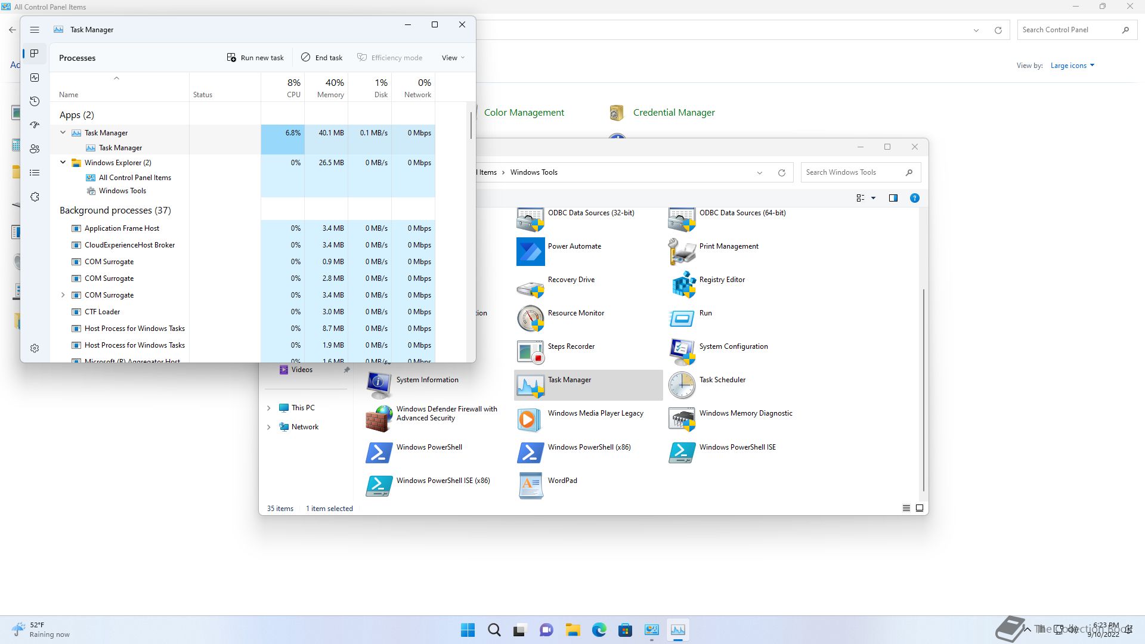Expand Network in the navigation pane
Viewport: 1145px width, 644px height.
click(268, 427)
